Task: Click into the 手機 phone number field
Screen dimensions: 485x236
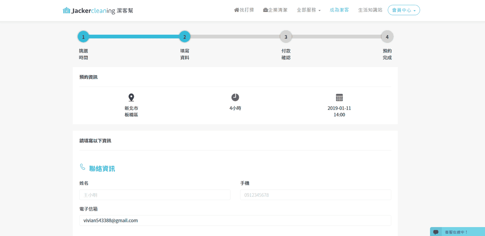Action: pyautogui.click(x=315, y=195)
